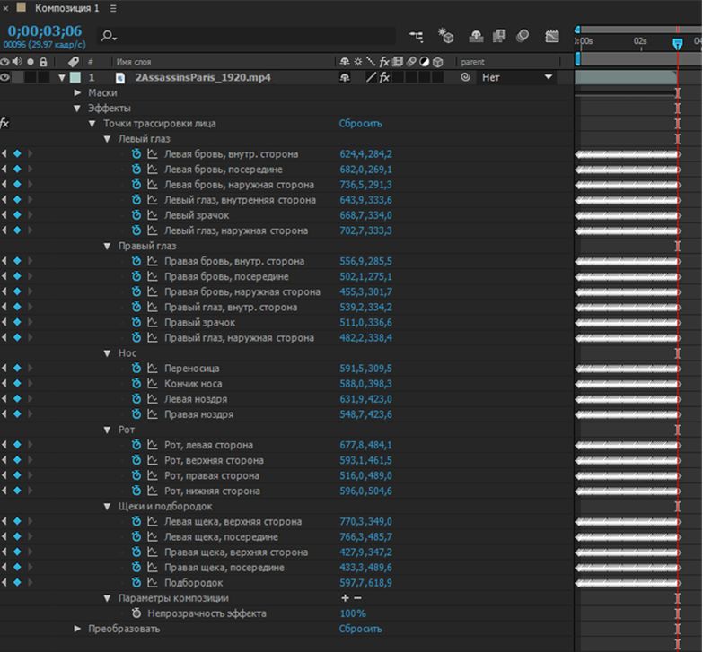Open graph editor icon for Кончик носа
The image size is (703, 652).
pyautogui.click(x=152, y=384)
